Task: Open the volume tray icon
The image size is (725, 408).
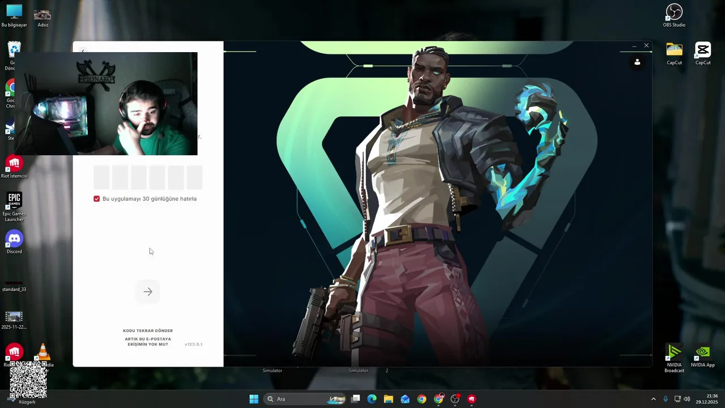Action: 687,399
